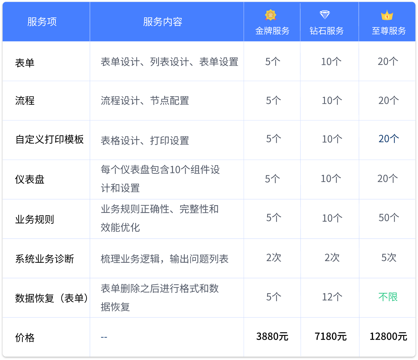Image resolution: width=418 pixels, height=360 pixels.
Task: Click the diamond icon above 钻石服务
Action: 325,14
